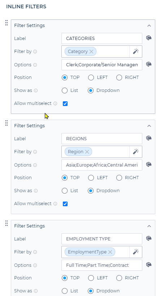Collapse the REGIONS Filter Settings panel
The height and width of the screenshot is (296, 160).
click(149, 126)
